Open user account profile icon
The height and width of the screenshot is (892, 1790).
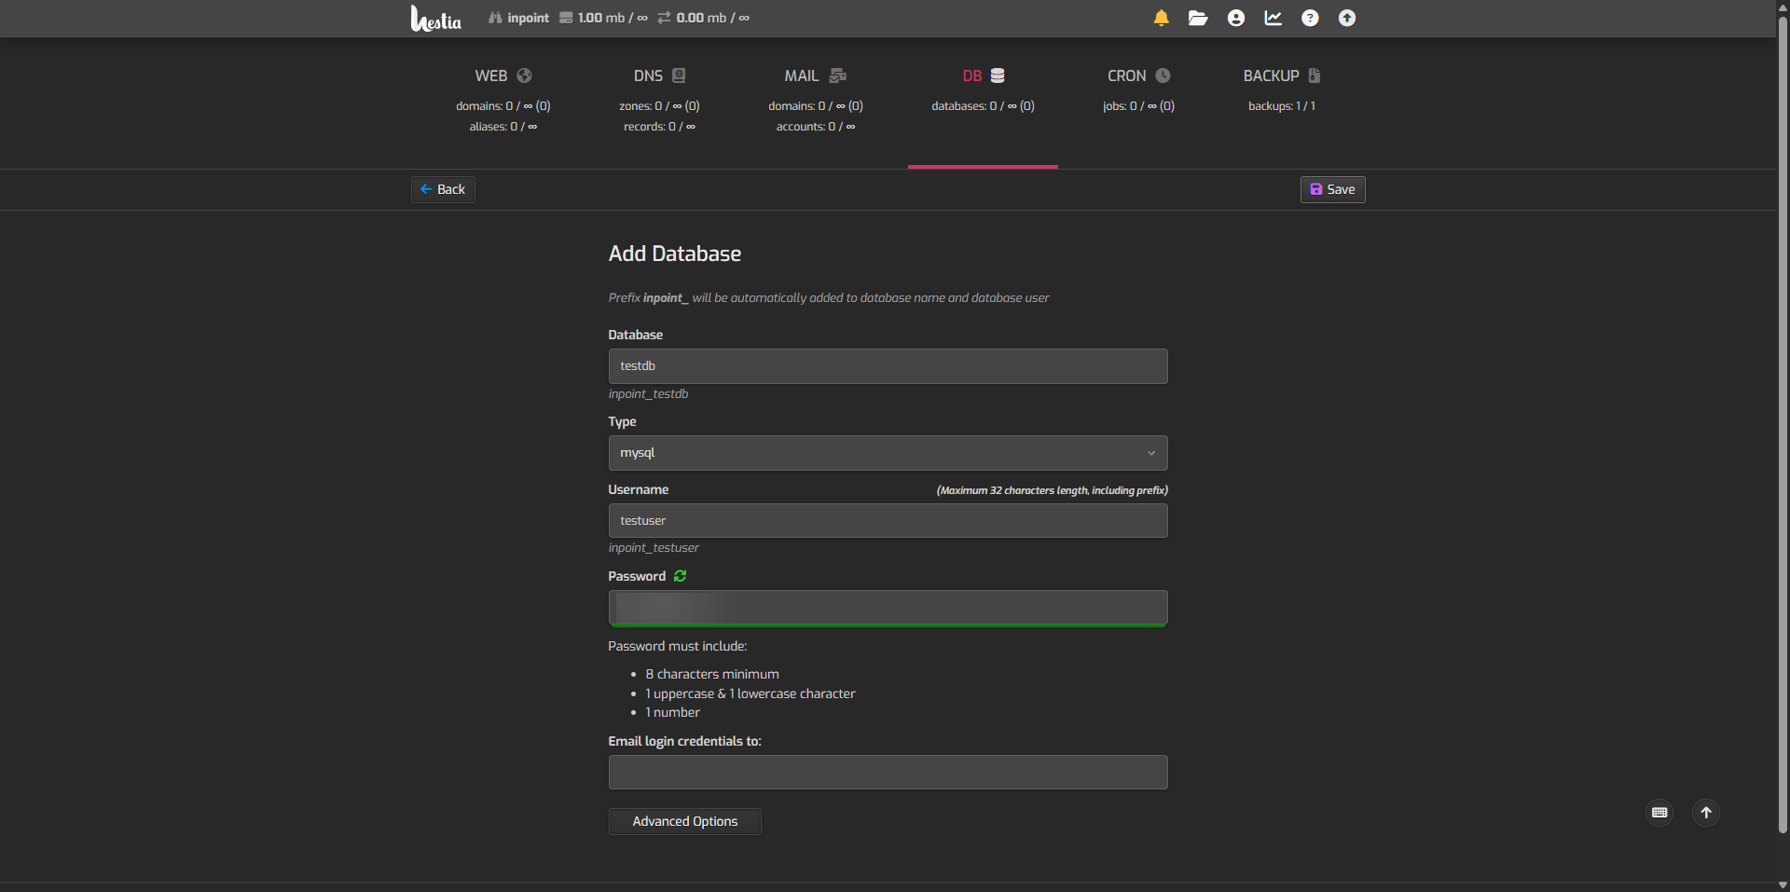[x=1235, y=18]
